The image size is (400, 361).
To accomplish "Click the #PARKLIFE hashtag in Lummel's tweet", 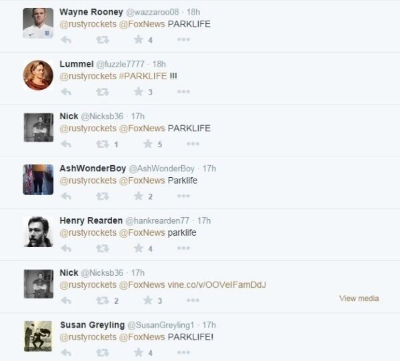I will (x=143, y=76).
